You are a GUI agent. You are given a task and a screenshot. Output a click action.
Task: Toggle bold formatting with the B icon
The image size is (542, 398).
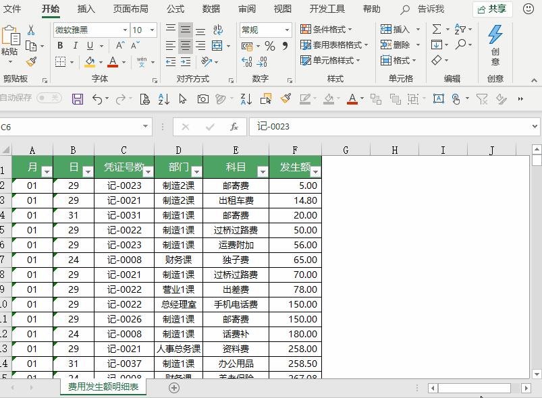pyautogui.click(x=59, y=46)
